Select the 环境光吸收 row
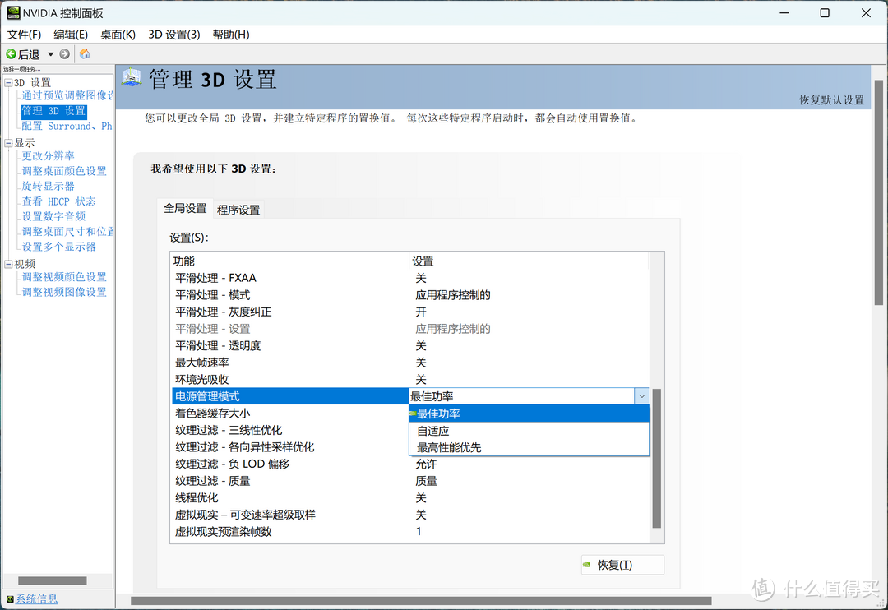Viewport: 888px width, 610px height. point(409,380)
